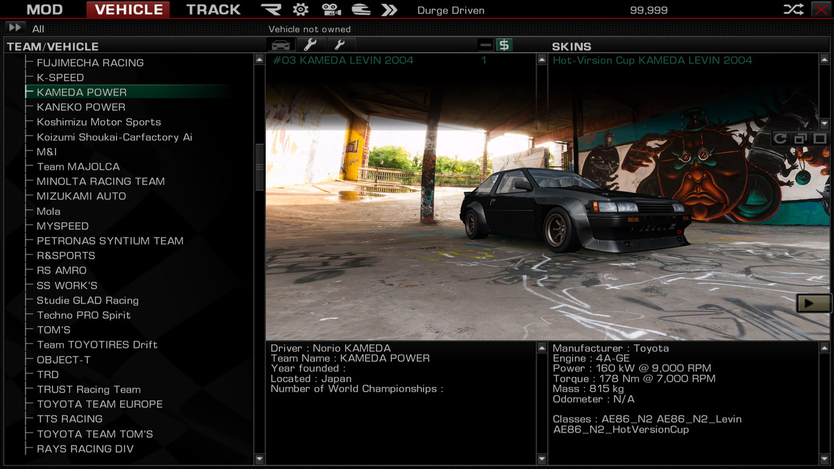
Task: Click down arrow of driver info scrollbar
Action: coord(541,459)
